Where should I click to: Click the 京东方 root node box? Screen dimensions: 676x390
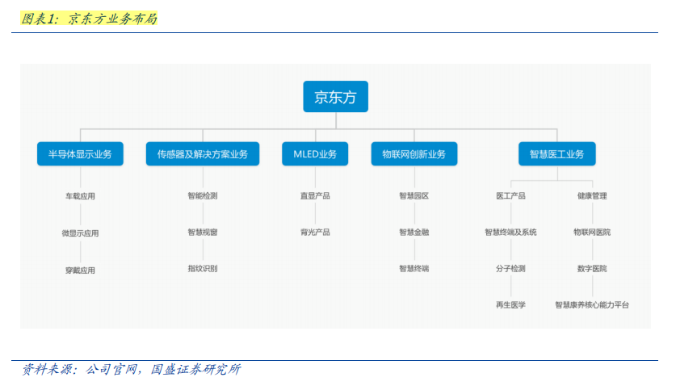pyautogui.click(x=335, y=97)
